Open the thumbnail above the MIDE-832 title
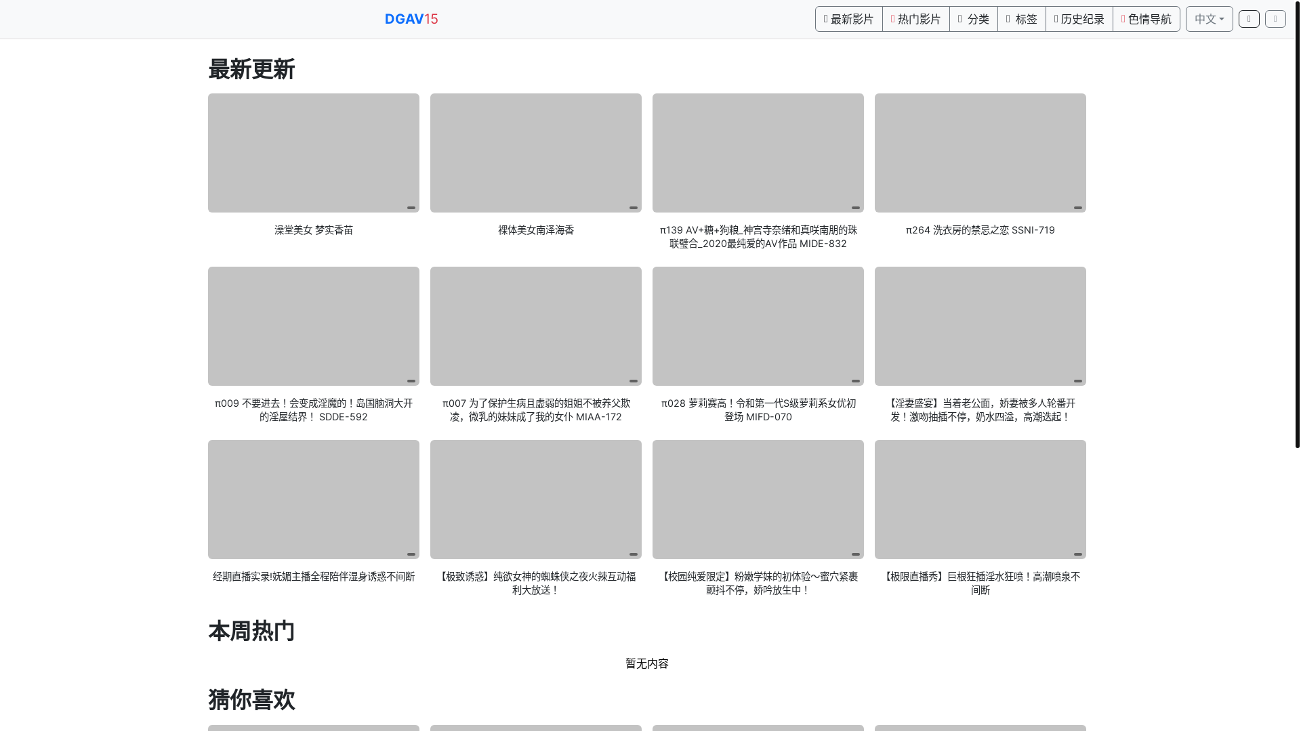 [758, 153]
